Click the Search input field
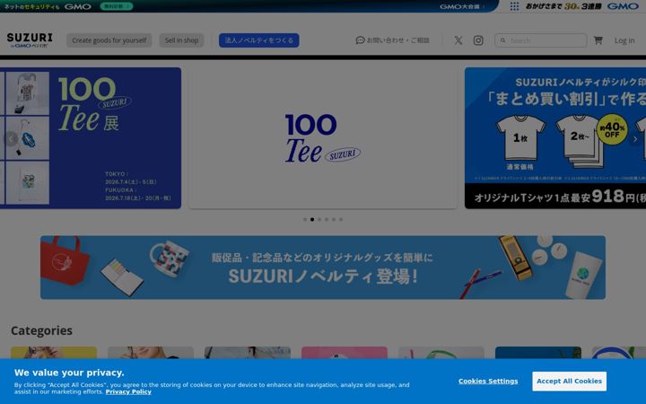This screenshot has height=404, width=646. [540, 40]
